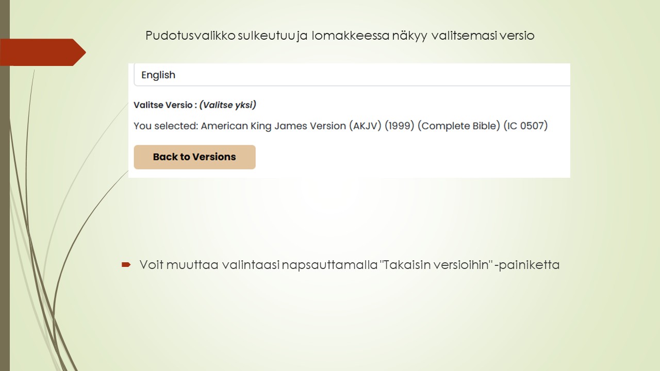The width and height of the screenshot is (660, 371).
Task: Select the red arrow shape on left
Action: [x=41, y=52]
